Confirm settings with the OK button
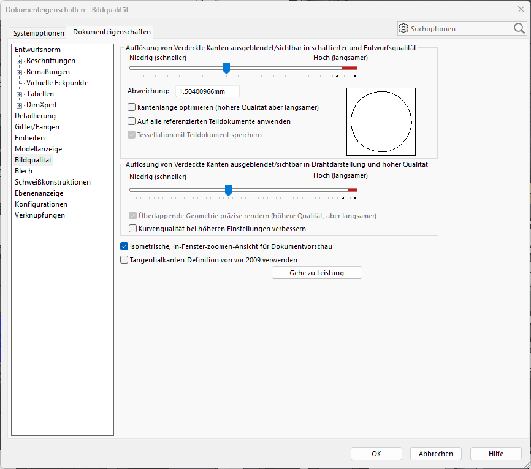Viewport: 531px width, 469px height. 376,454
